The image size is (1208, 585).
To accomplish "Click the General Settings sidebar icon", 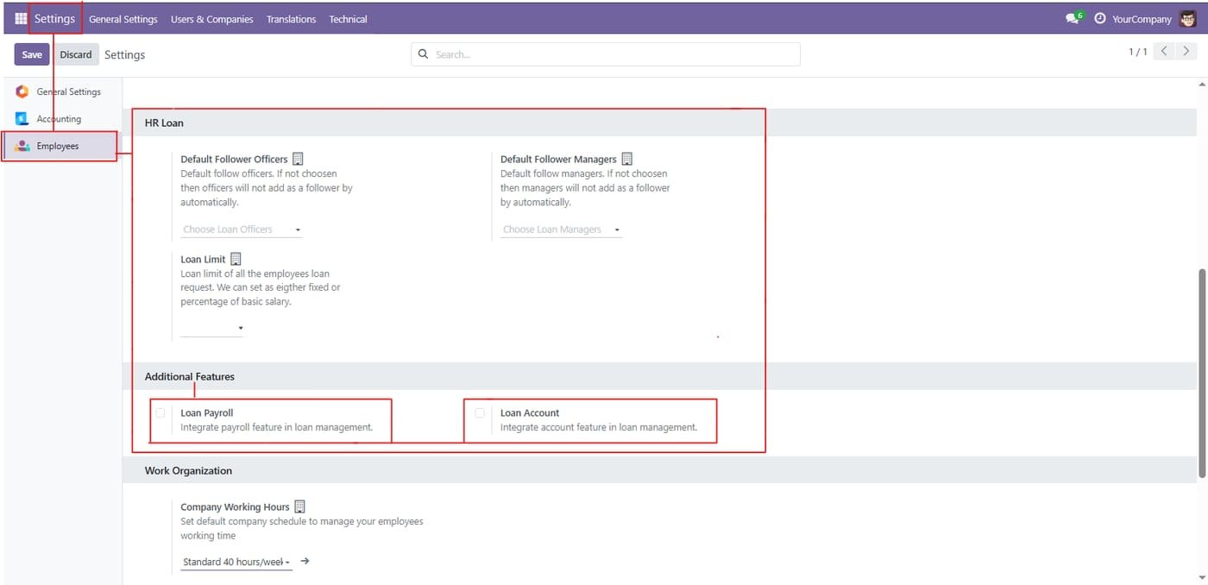I will click(22, 91).
